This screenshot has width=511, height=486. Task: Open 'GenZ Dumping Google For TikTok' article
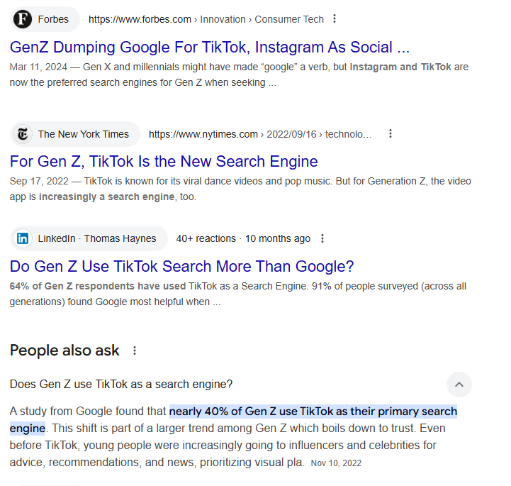pos(210,48)
